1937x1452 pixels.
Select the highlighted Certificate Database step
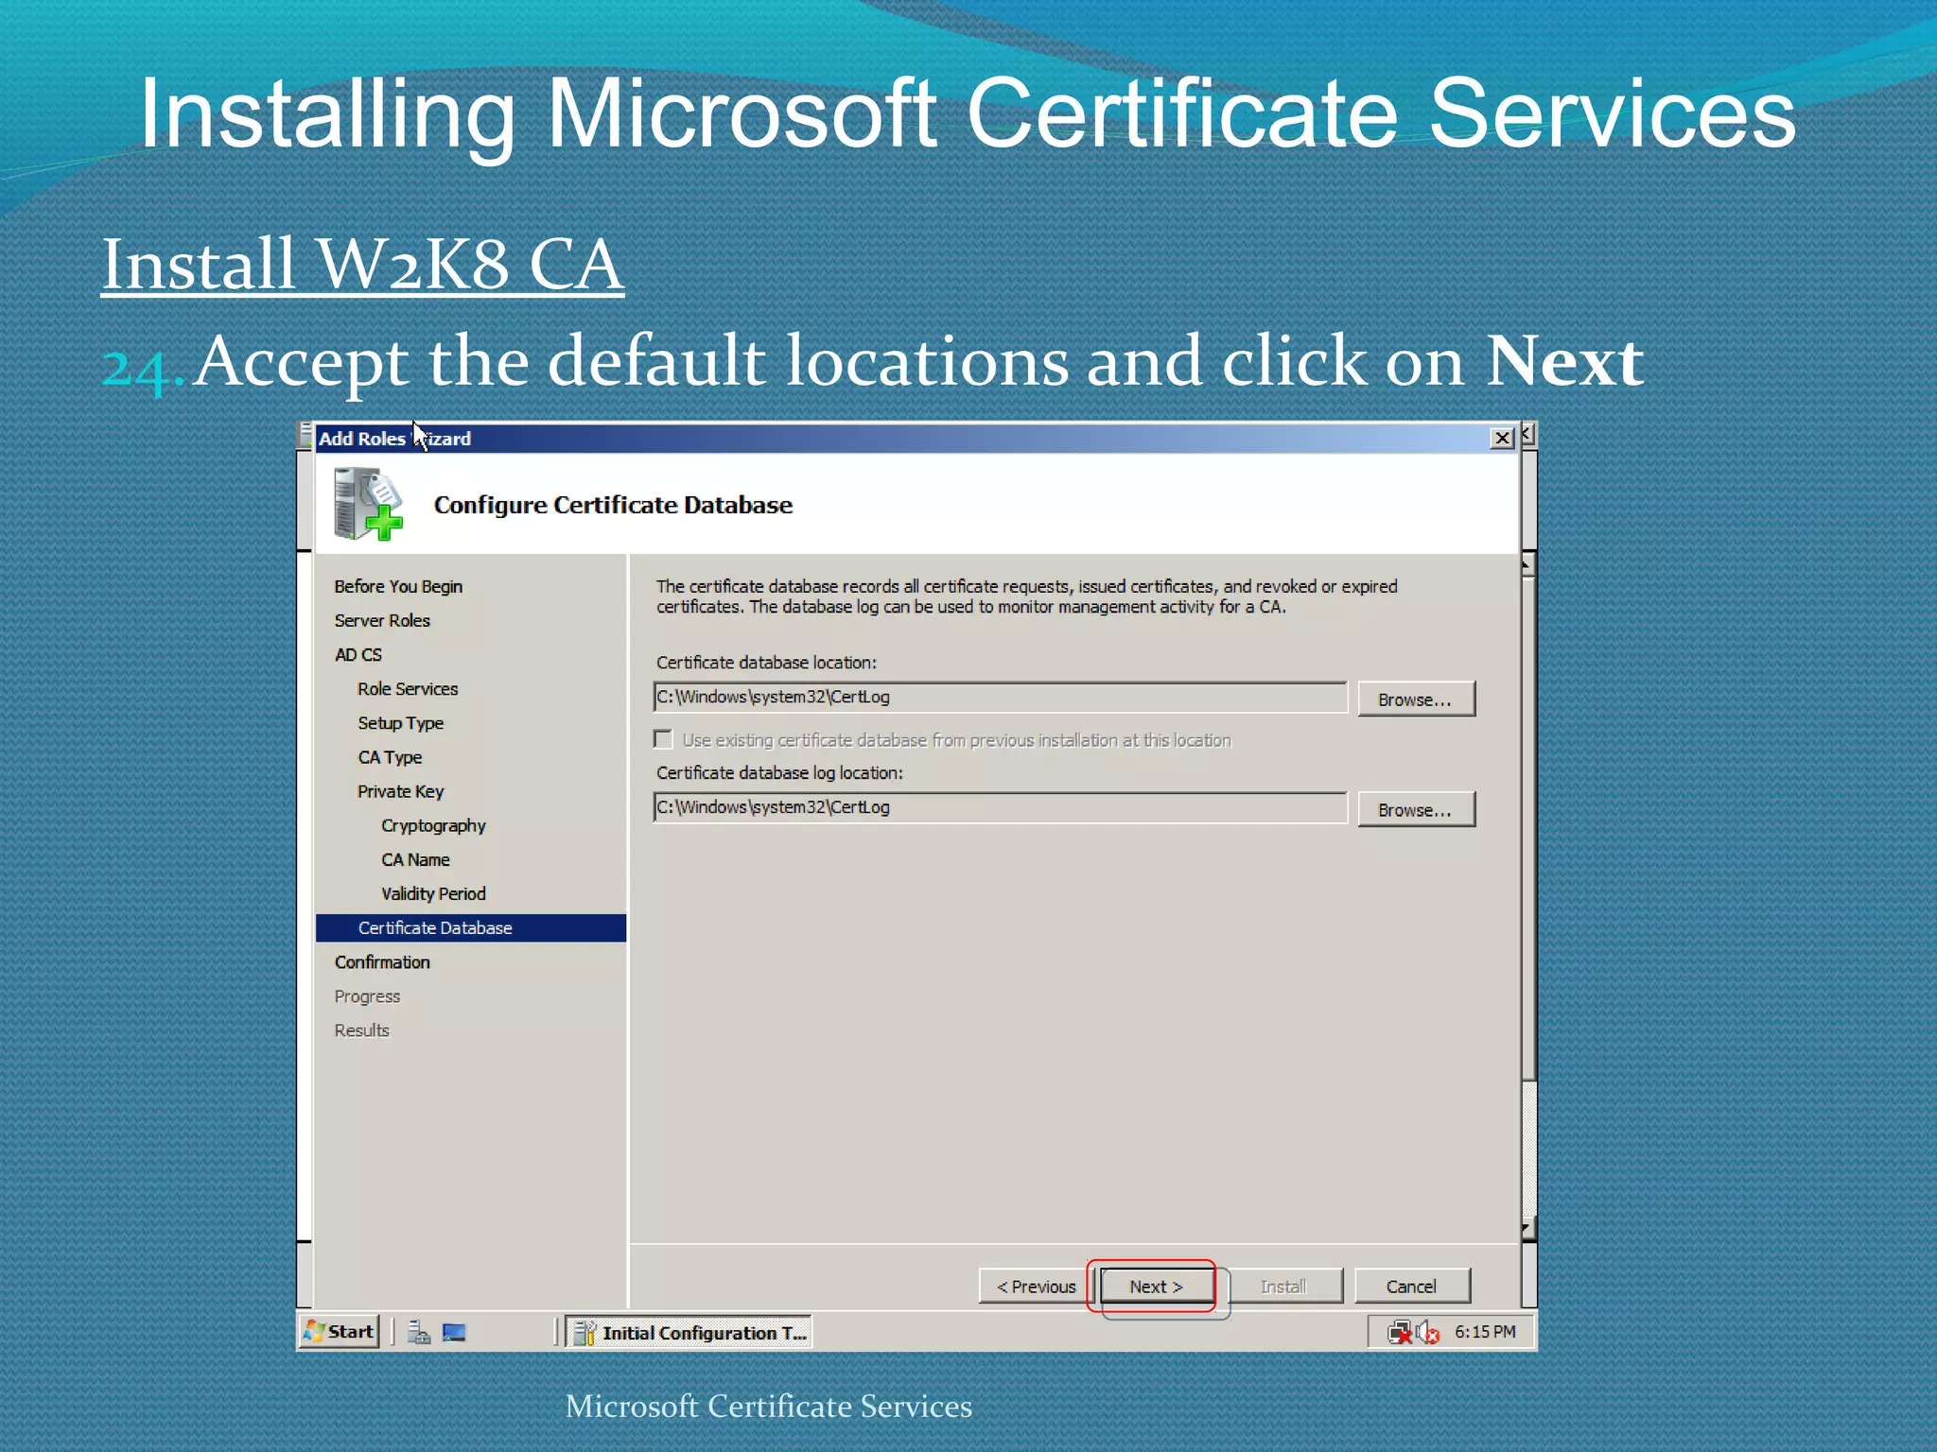coord(471,927)
